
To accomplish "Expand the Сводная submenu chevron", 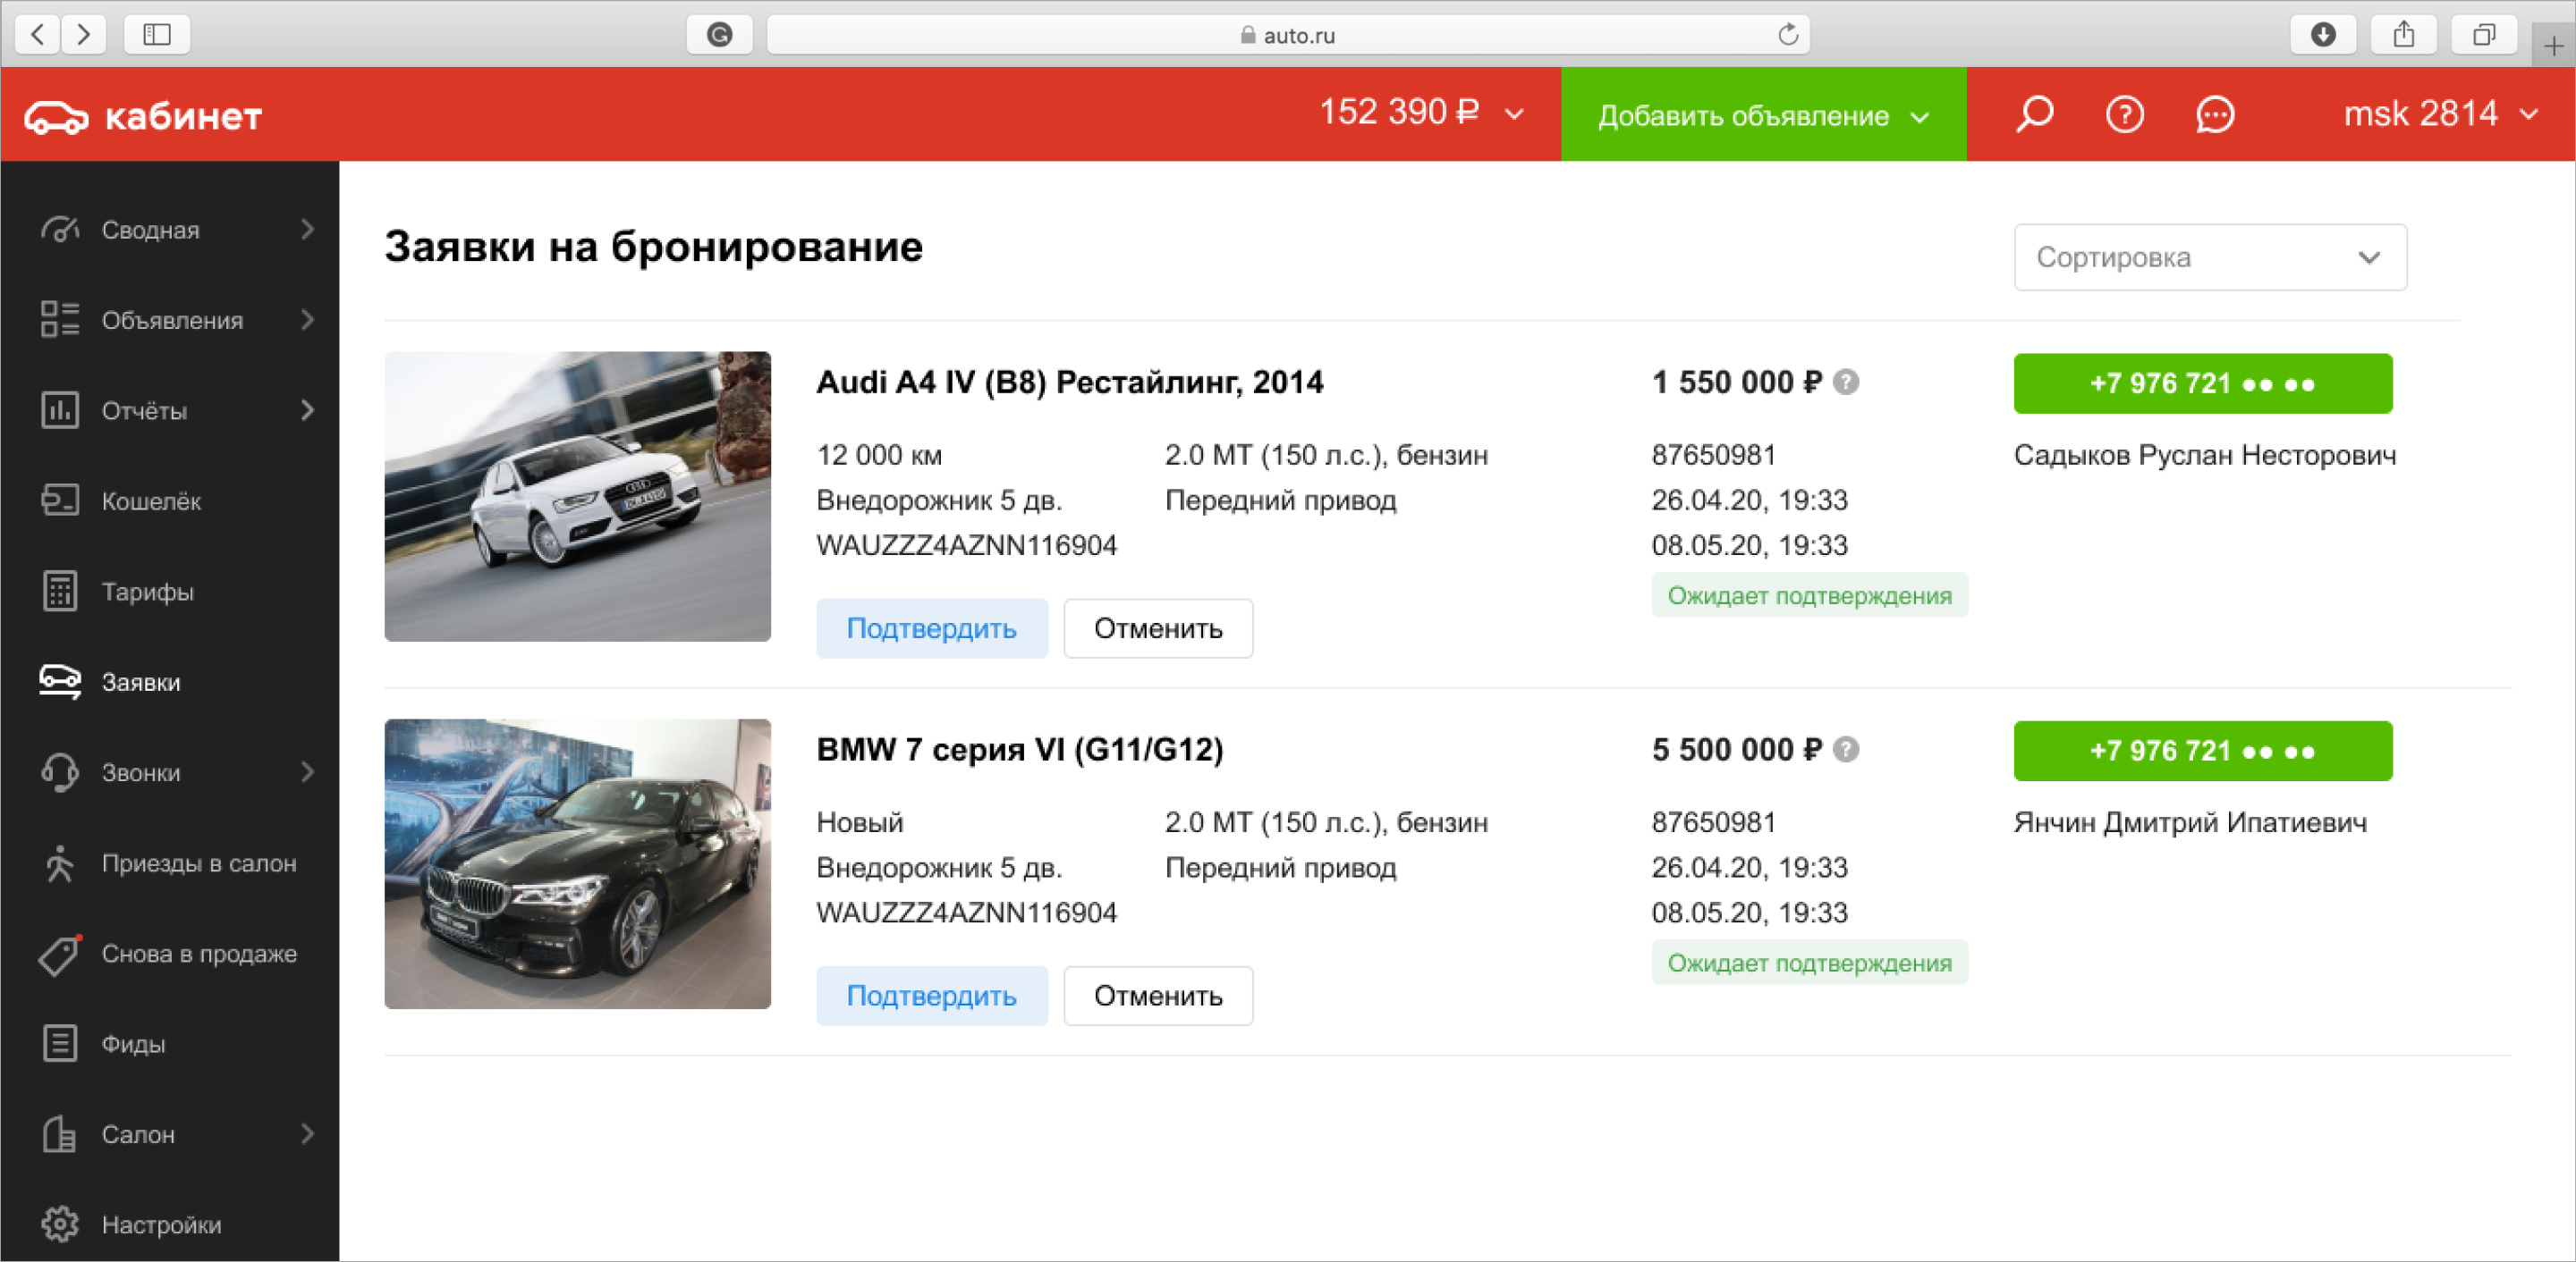I will click(x=307, y=230).
